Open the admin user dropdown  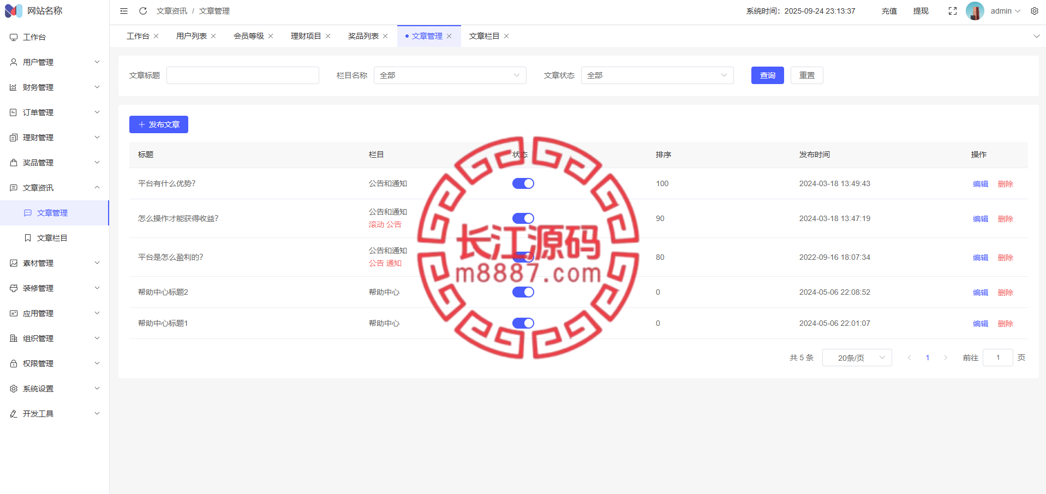point(1006,11)
